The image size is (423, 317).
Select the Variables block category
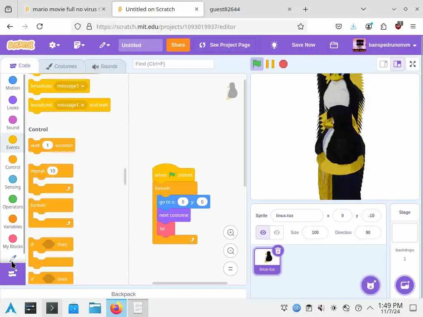(x=13, y=222)
